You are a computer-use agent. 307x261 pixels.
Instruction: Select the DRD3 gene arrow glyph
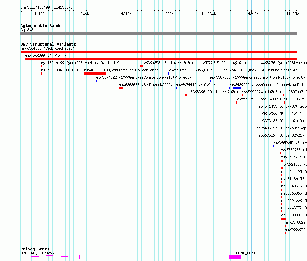[50, 257]
